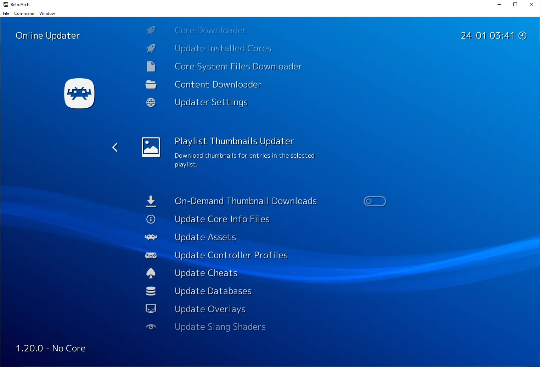The height and width of the screenshot is (367, 540).
Task: Click the RetroArch title bar app icon
Action: [6, 4]
